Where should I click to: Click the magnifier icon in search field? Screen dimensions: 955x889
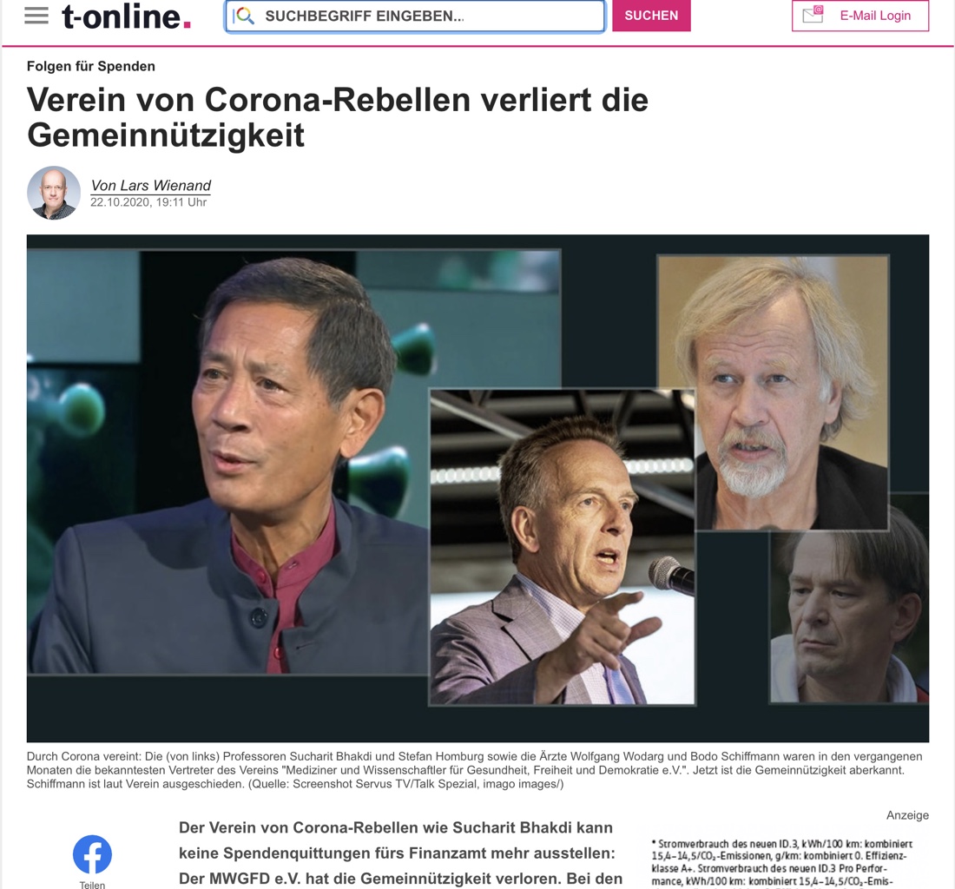[x=244, y=16]
